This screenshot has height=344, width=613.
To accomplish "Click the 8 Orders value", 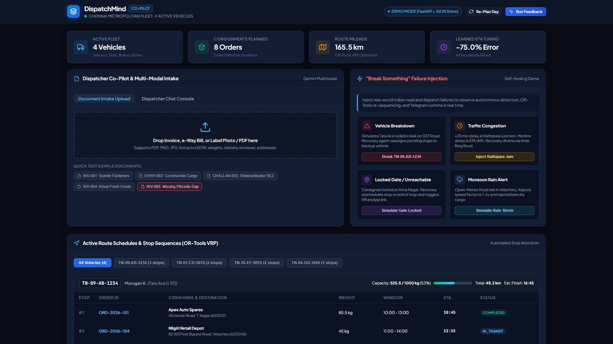I will coord(228,47).
